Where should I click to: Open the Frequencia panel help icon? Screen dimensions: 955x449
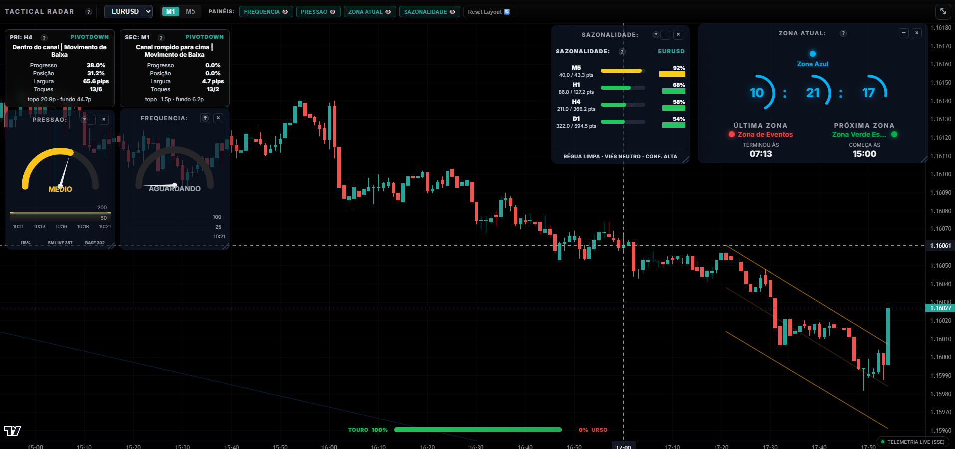205,118
